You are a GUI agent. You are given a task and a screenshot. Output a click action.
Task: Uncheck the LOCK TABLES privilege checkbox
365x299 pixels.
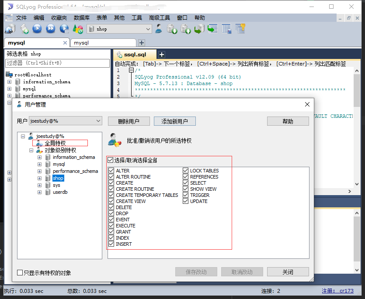click(185, 171)
